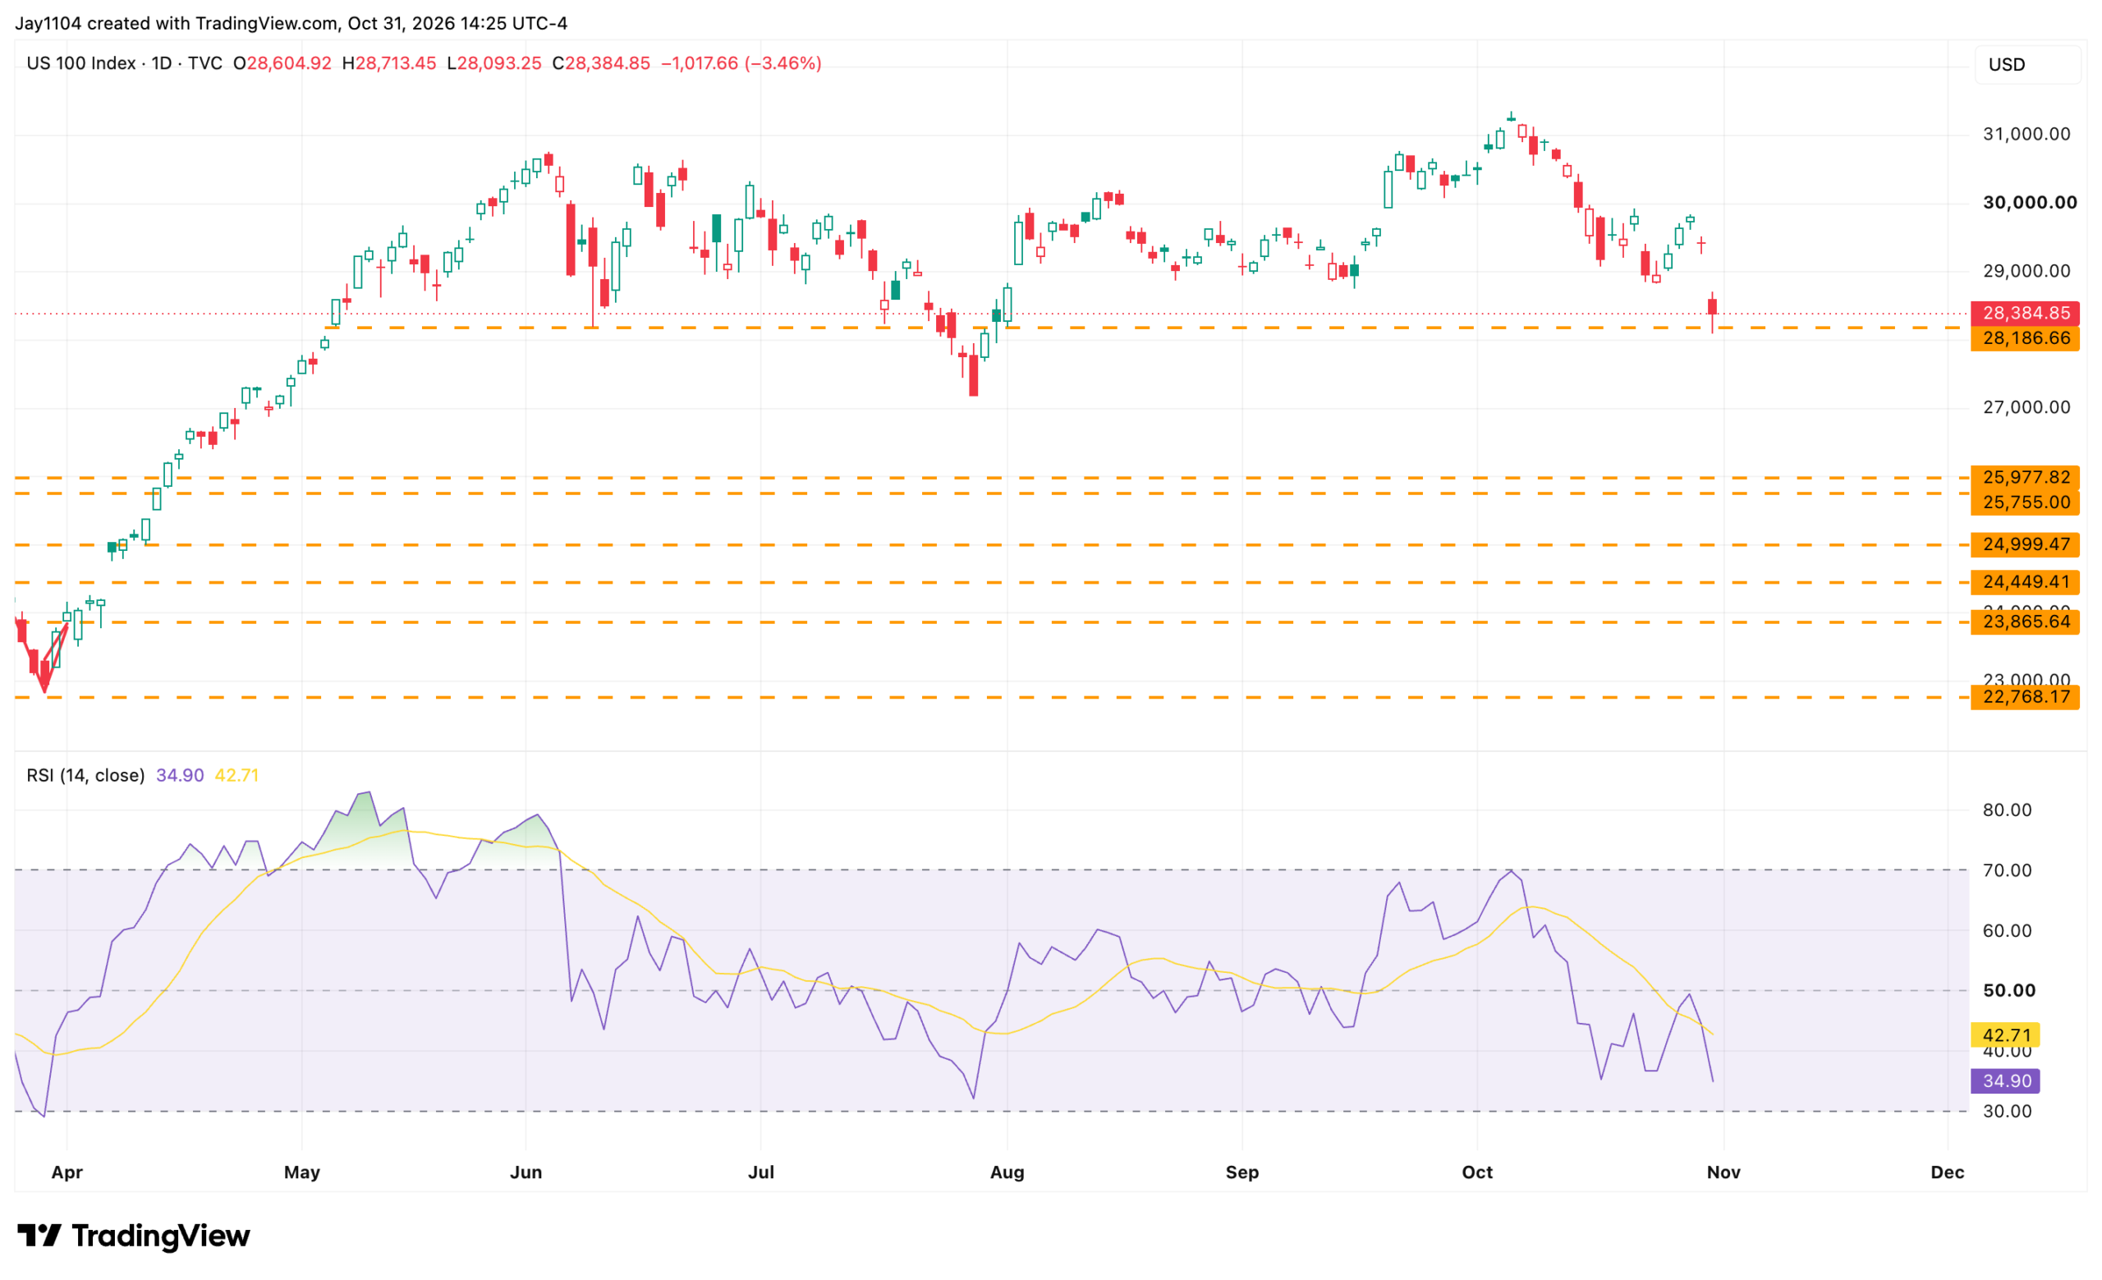Viewport: 2102px width, 1280px height.
Task: Click the Jay1104 created with TradingView header
Action: (x=291, y=23)
